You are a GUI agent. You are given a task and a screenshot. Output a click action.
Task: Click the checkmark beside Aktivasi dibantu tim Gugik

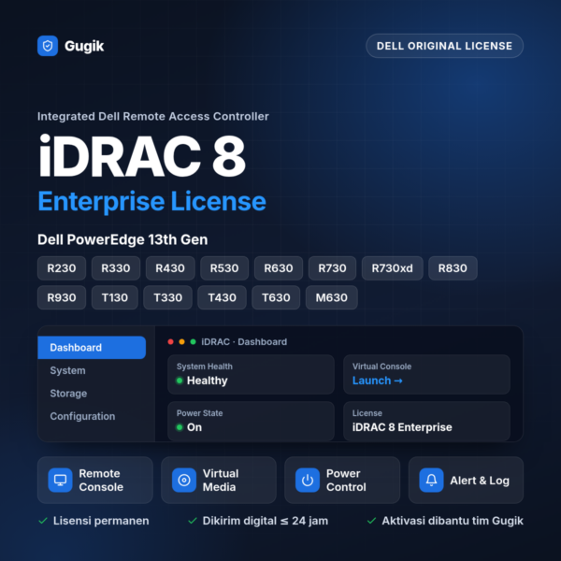coord(371,521)
